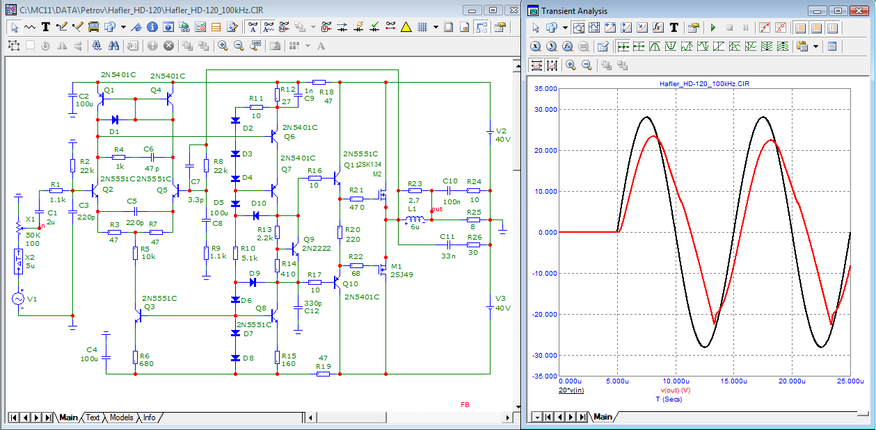Select schematic Main tab
Viewport: 876px width, 430px height.
[x=69, y=417]
